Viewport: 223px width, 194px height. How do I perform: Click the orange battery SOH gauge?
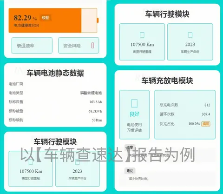coord(53,20)
